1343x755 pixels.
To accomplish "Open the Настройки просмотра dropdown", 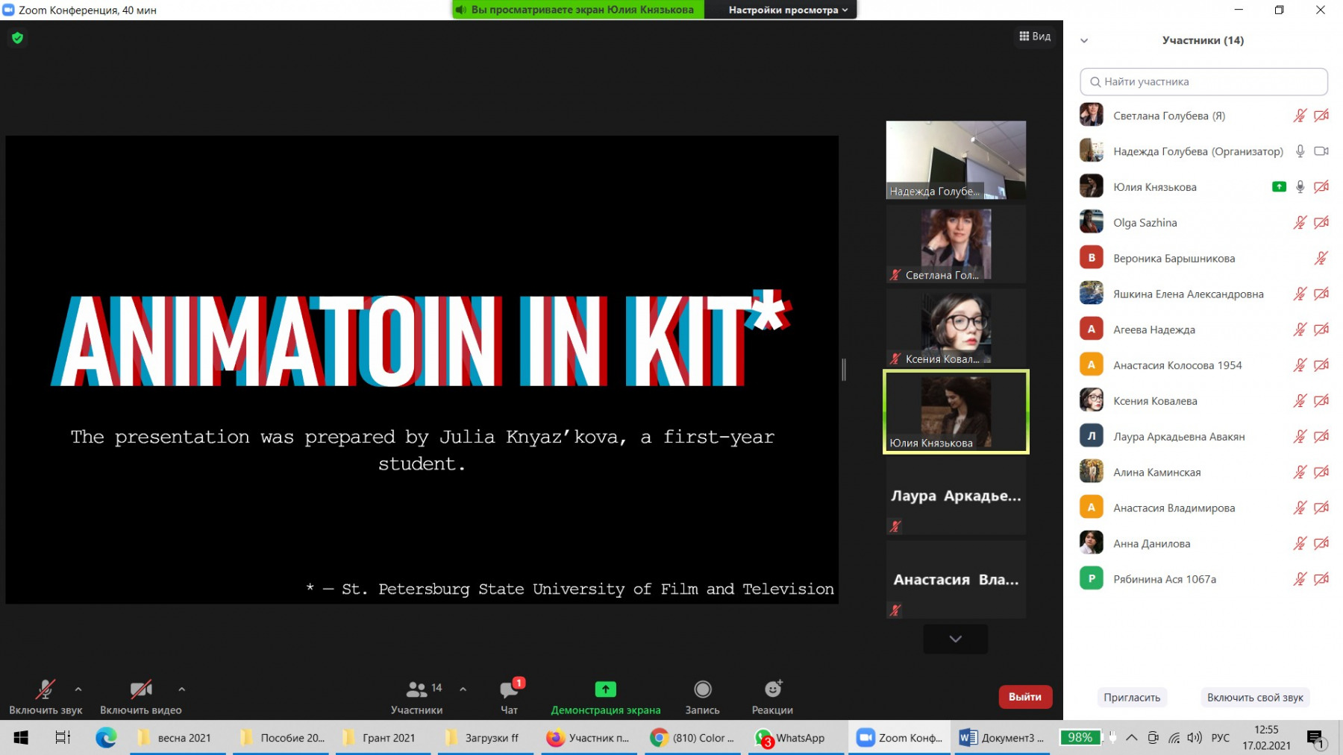I will pos(787,10).
